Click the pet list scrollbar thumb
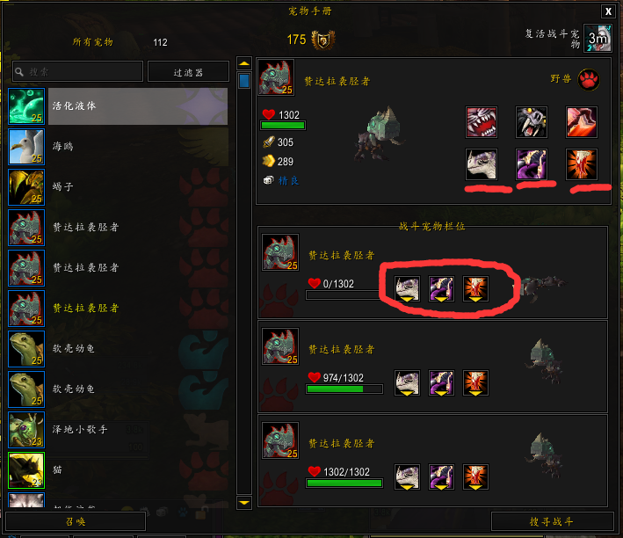This screenshot has height=538, width=623. (x=244, y=81)
